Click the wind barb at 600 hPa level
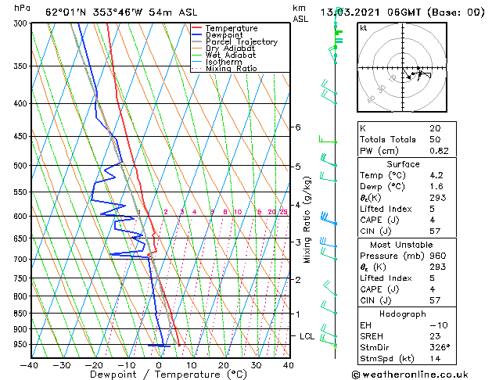 click(329, 218)
